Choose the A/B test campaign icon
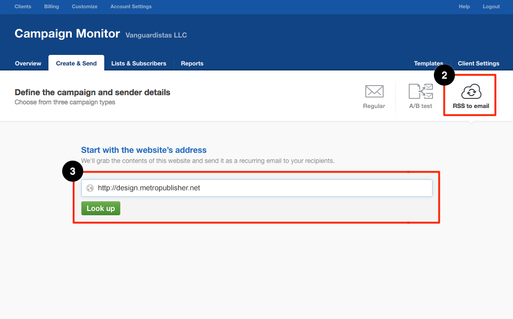The width and height of the screenshot is (513, 319). coord(421,92)
